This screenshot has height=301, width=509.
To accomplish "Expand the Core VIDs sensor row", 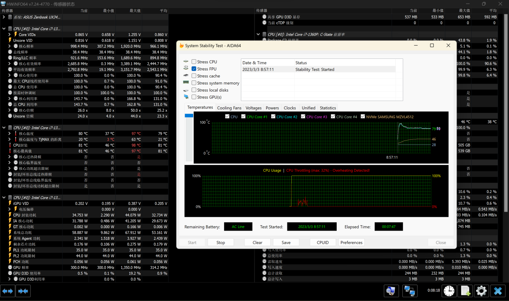I will (x=10, y=35).
